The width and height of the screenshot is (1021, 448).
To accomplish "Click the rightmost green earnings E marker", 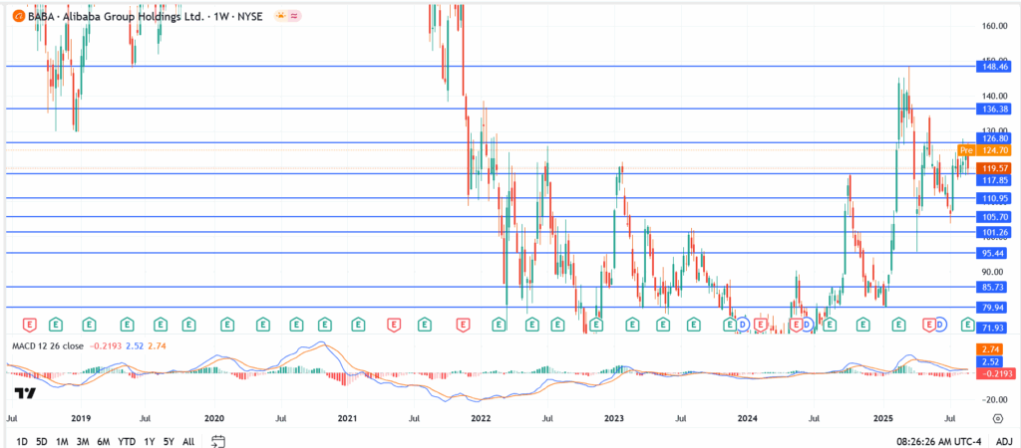I will [966, 325].
